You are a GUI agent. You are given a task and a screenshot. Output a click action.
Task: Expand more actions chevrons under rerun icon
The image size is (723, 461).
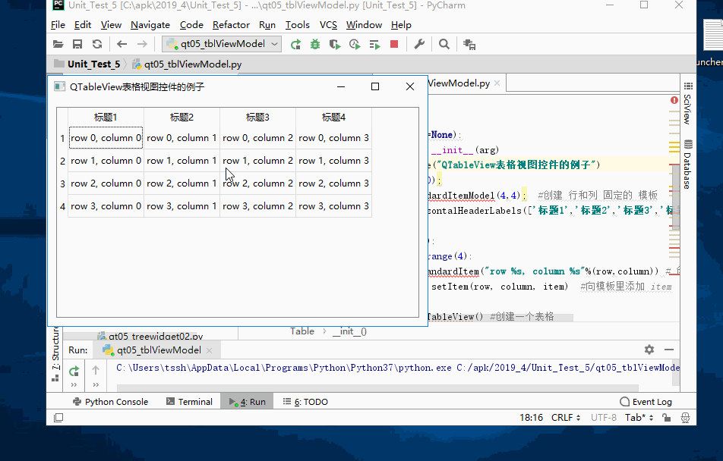pyautogui.click(x=74, y=384)
